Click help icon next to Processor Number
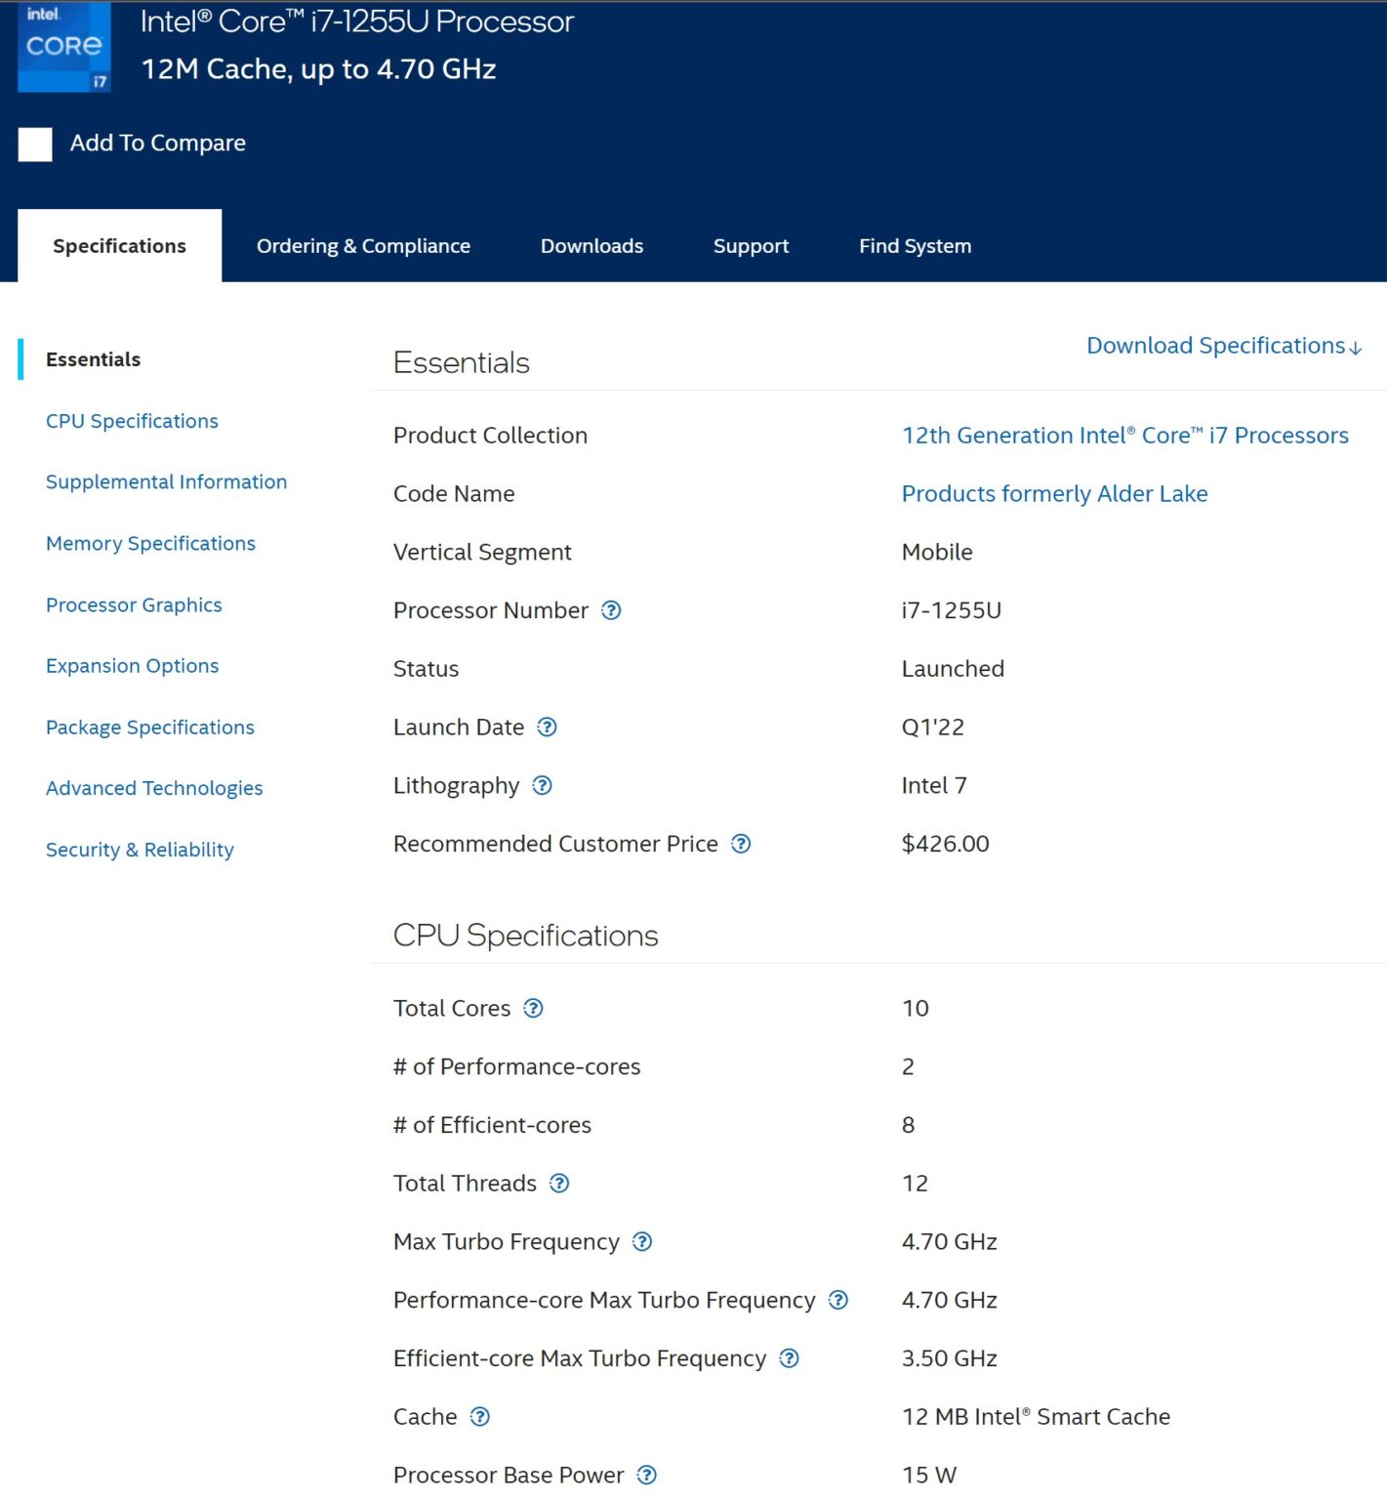This screenshot has width=1387, height=1500. coord(611,610)
